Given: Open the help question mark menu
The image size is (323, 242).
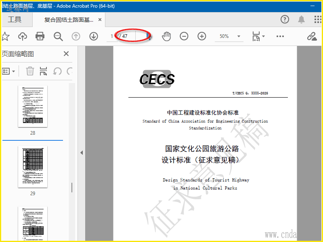Looking at the screenshot, I should tap(285, 19).
